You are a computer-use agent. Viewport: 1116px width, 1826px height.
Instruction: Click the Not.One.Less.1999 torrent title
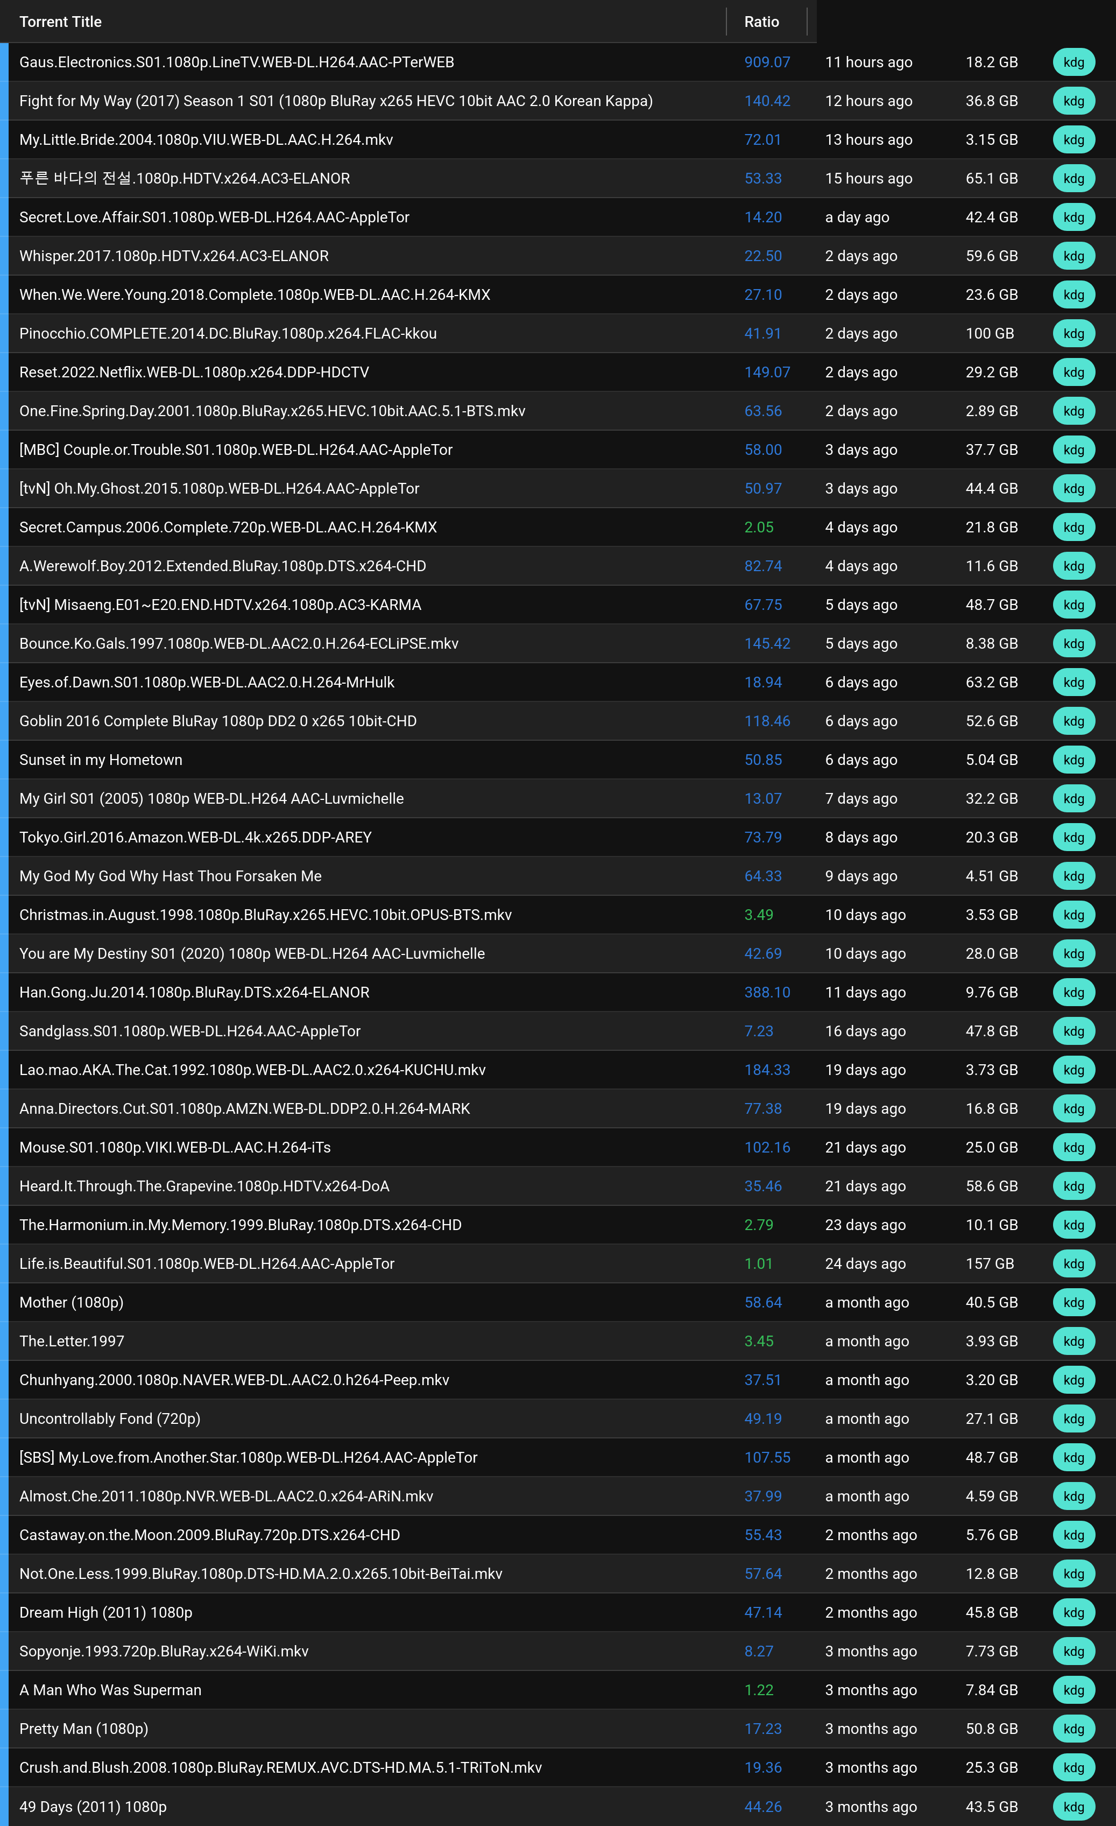coord(260,1574)
